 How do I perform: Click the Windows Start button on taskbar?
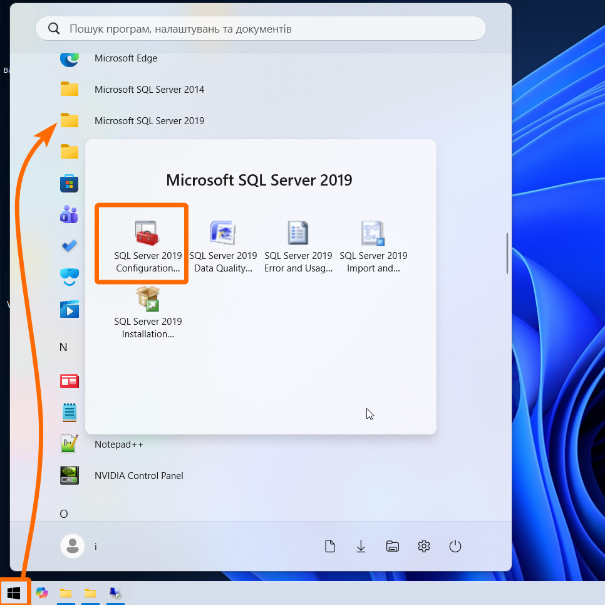coord(14,592)
